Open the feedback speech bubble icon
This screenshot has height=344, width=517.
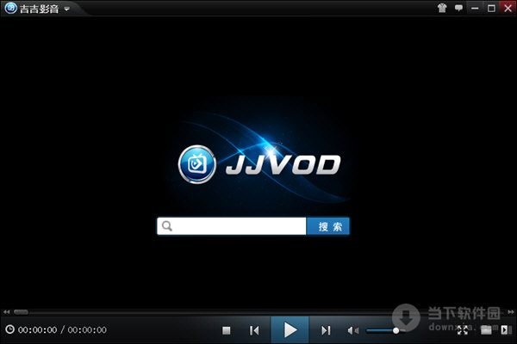pyautogui.click(x=458, y=8)
